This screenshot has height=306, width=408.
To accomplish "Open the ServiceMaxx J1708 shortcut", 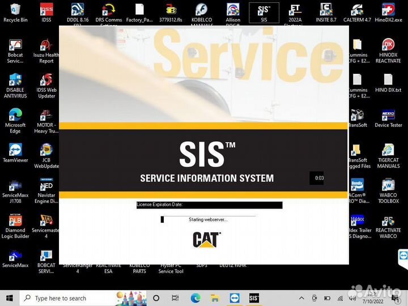I will click(15, 192).
